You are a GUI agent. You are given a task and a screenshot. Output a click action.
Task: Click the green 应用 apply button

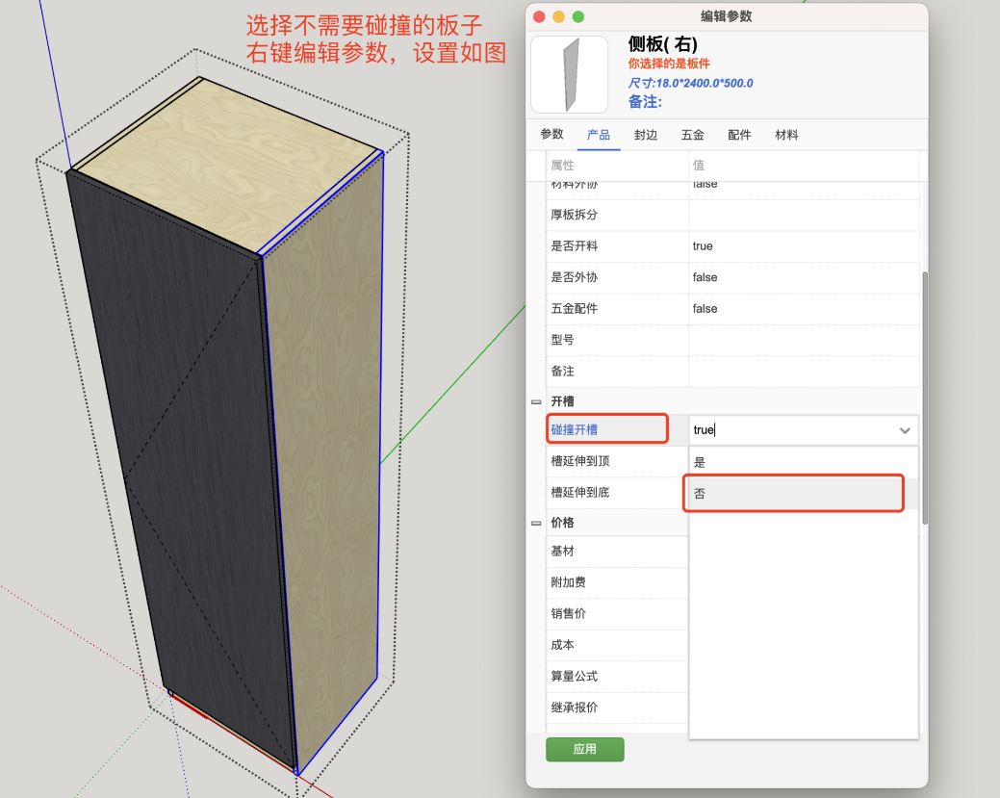tap(584, 749)
